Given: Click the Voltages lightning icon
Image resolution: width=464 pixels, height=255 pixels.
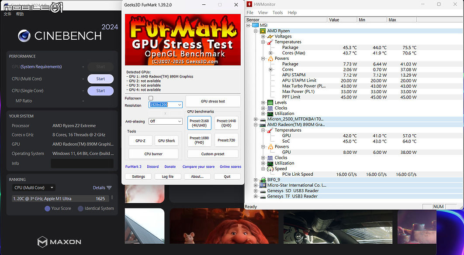Looking at the screenshot, I should pos(270,37).
